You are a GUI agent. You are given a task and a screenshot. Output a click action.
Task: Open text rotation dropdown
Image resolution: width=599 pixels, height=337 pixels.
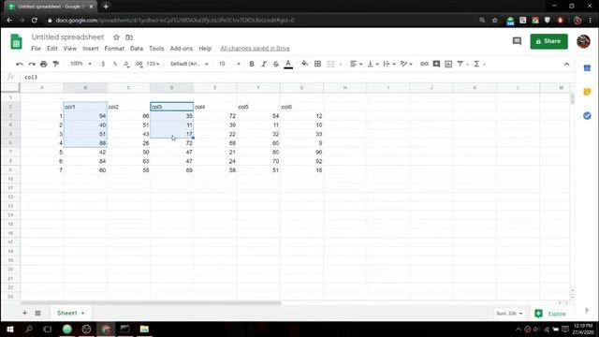click(406, 65)
